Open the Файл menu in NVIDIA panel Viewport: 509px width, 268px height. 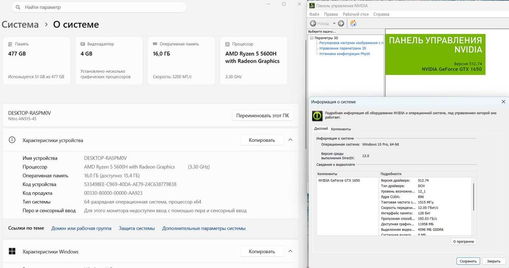(314, 14)
